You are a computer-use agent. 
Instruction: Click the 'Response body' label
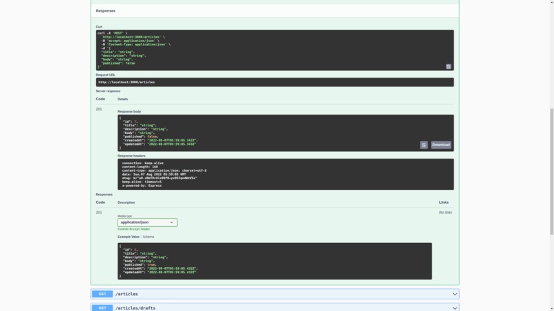point(129,111)
